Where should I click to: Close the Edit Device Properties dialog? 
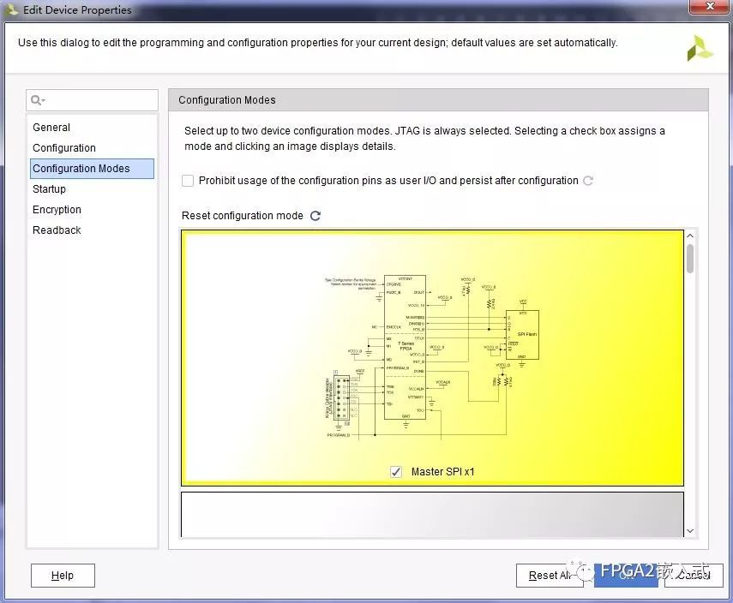(710, 6)
